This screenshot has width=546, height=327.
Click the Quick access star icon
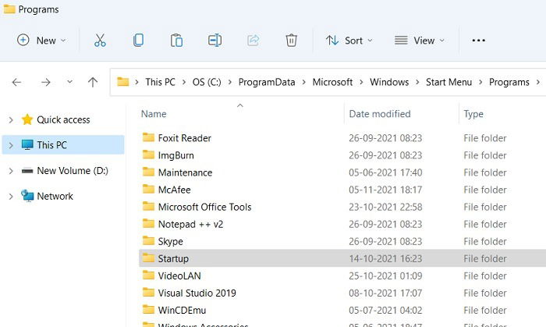click(27, 119)
